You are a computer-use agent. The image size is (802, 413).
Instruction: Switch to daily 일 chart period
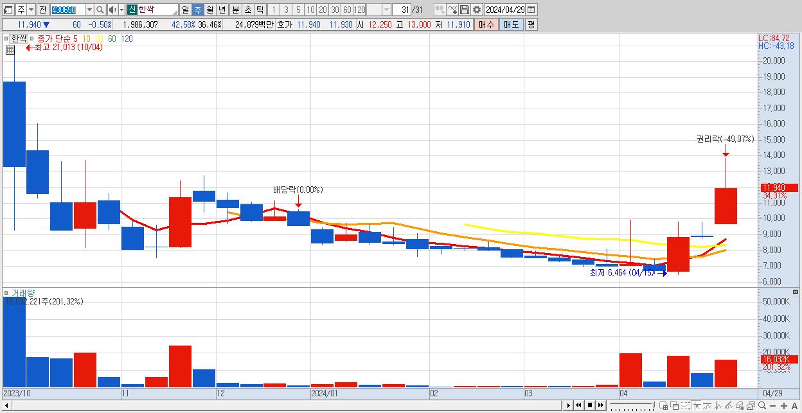(x=185, y=10)
